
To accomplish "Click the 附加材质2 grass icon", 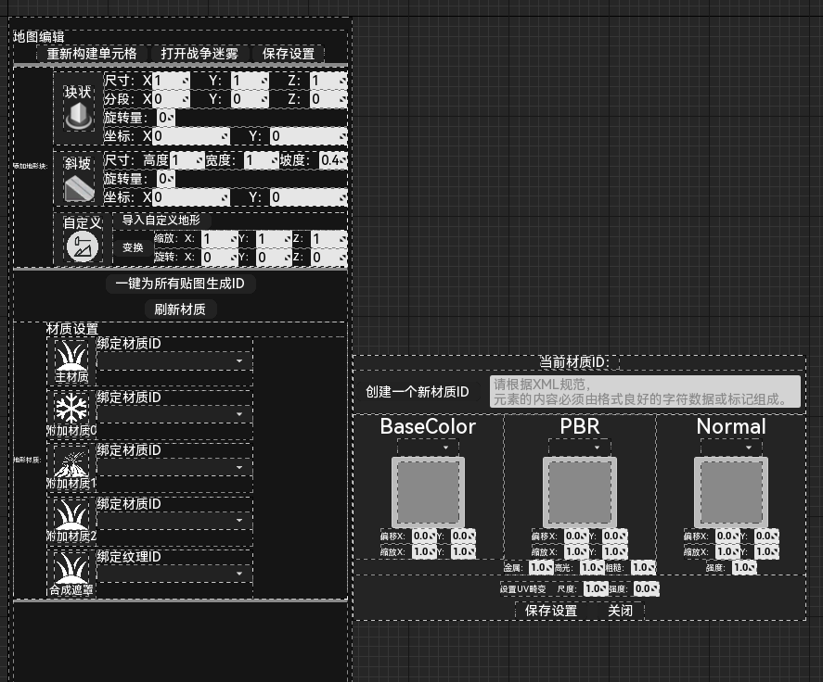I will click(x=71, y=515).
